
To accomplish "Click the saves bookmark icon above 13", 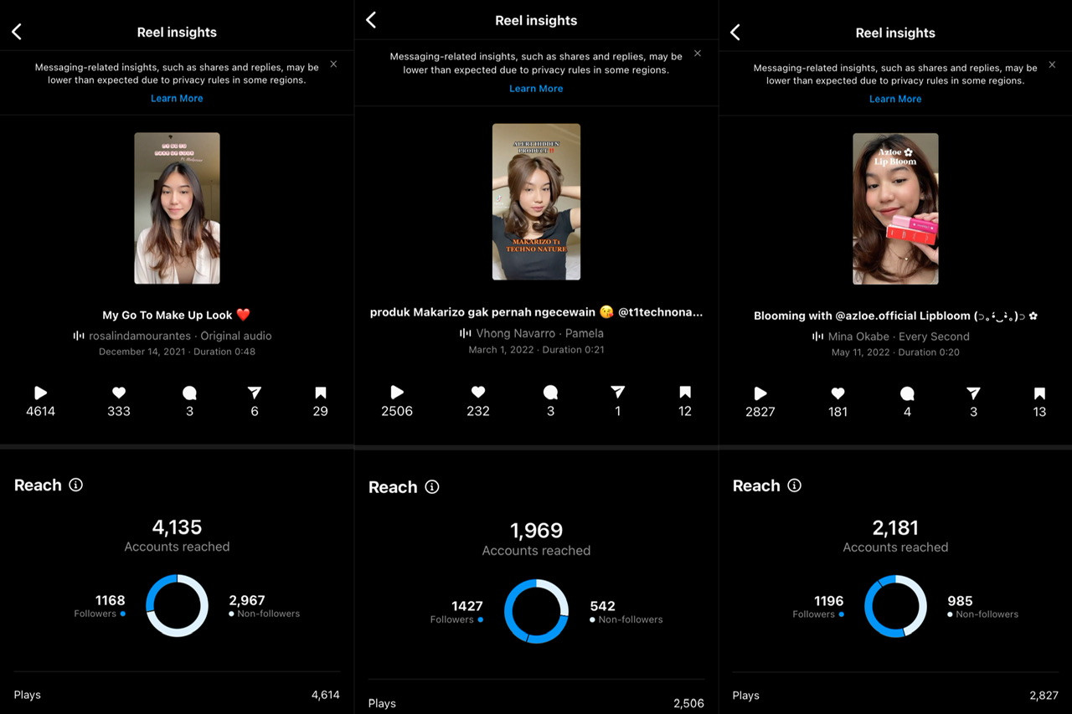I will [x=1039, y=393].
